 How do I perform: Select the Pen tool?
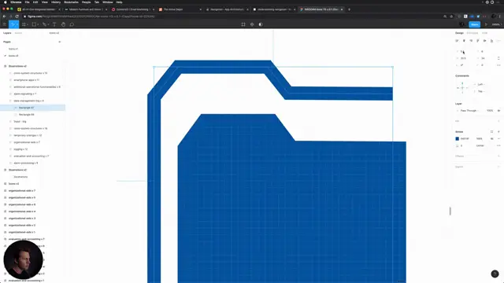[45, 24]
